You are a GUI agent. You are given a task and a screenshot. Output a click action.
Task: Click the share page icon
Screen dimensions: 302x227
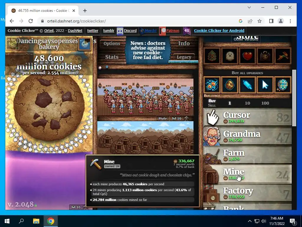pos(250,21)
